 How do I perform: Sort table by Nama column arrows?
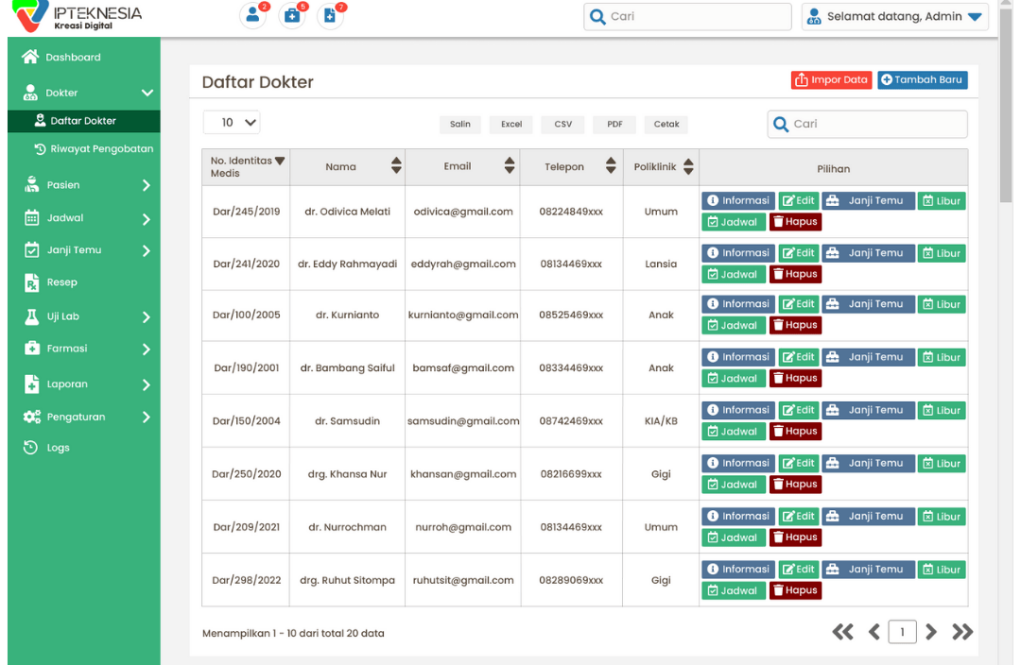tap(396, 166)
